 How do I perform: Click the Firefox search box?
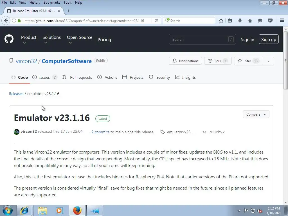(189, 21)
